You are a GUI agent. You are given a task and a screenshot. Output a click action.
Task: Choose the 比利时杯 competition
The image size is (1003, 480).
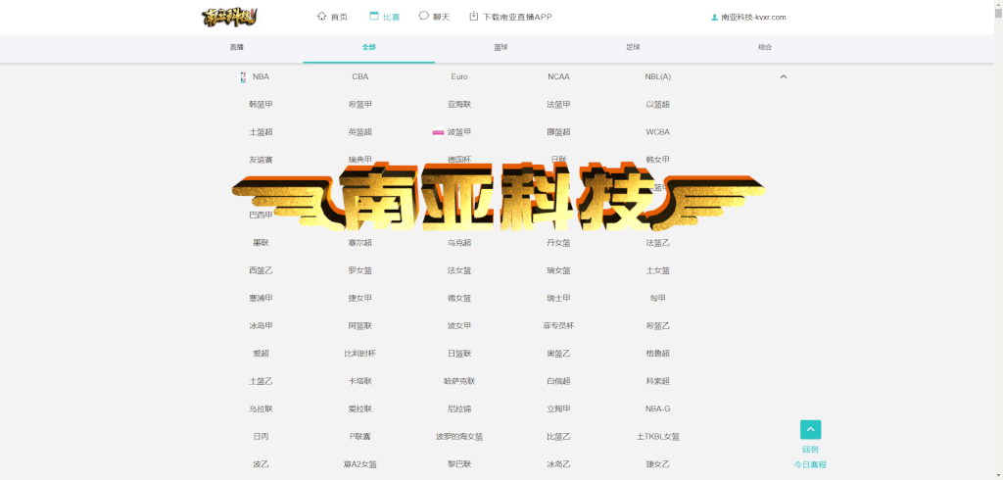tap(360, 354)
